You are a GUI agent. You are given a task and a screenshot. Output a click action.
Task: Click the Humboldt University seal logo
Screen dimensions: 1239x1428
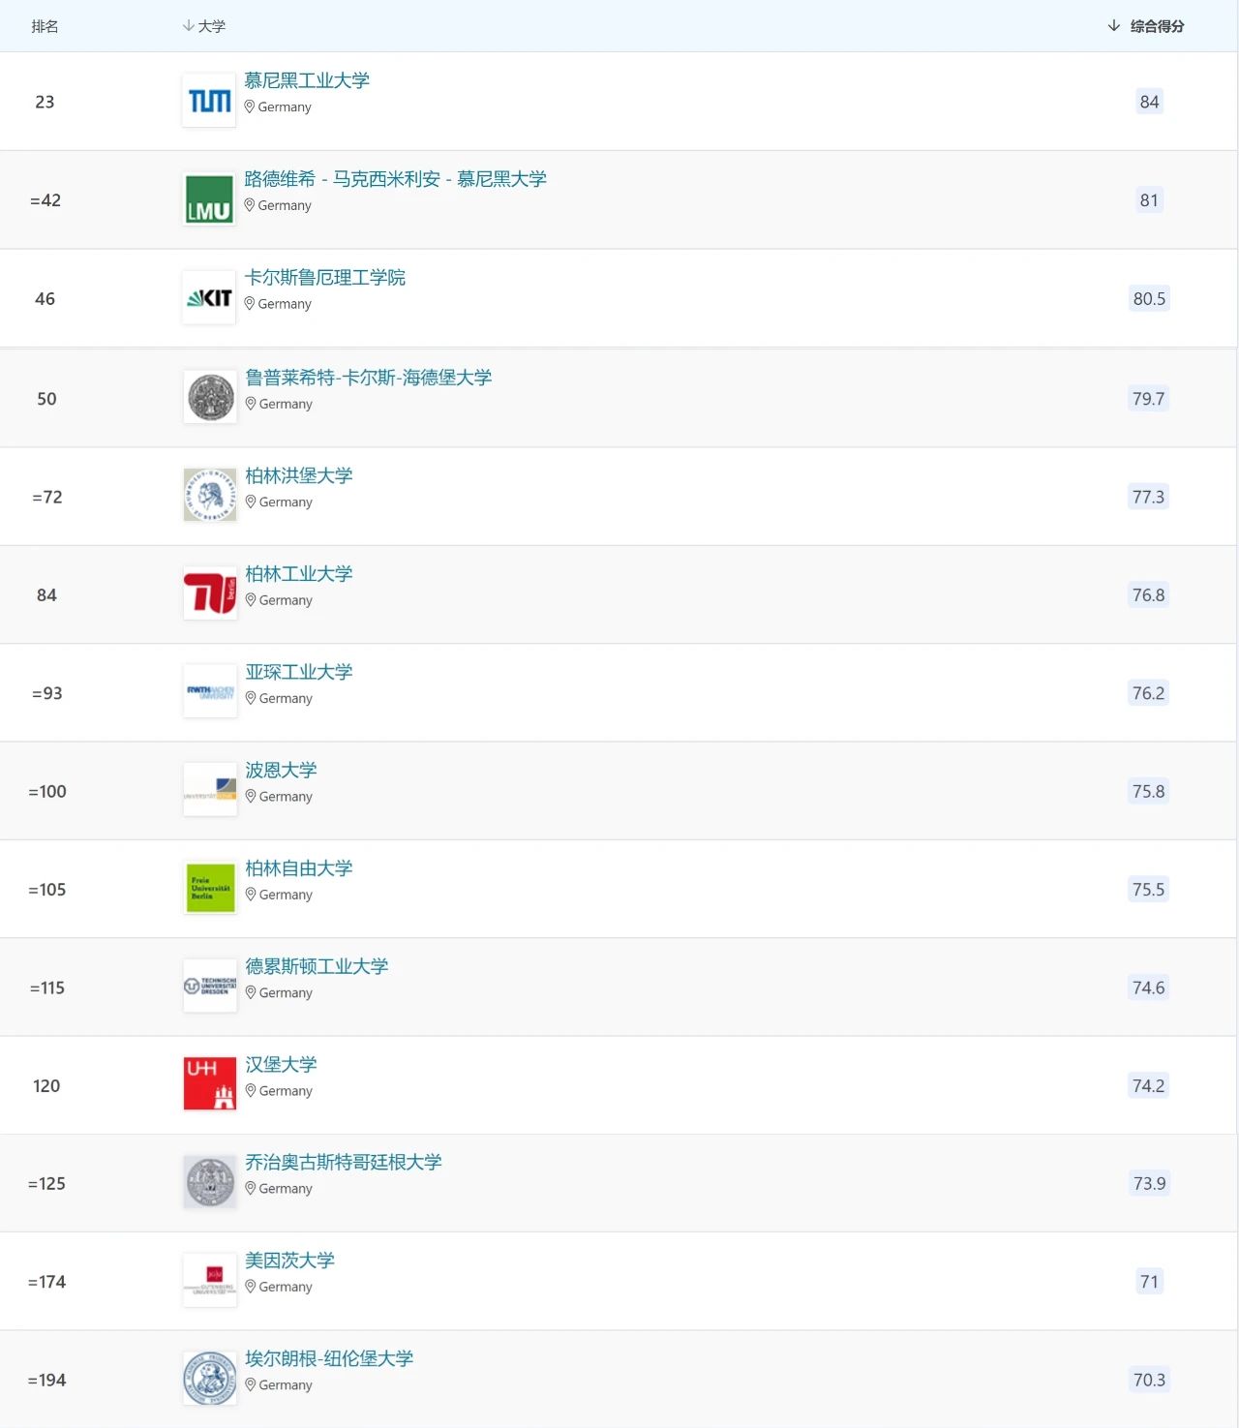(210, 495)
